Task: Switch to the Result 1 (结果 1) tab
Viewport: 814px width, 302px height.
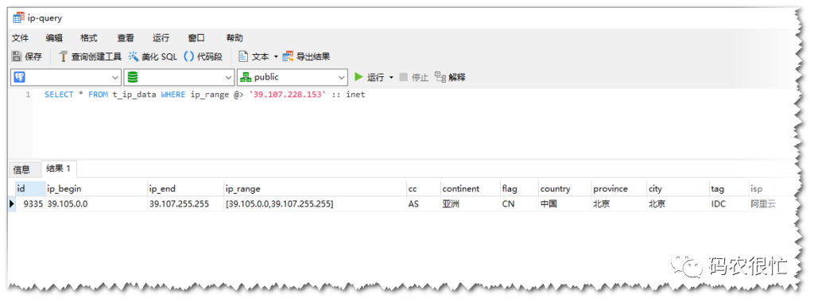Action: coord(58,168)
